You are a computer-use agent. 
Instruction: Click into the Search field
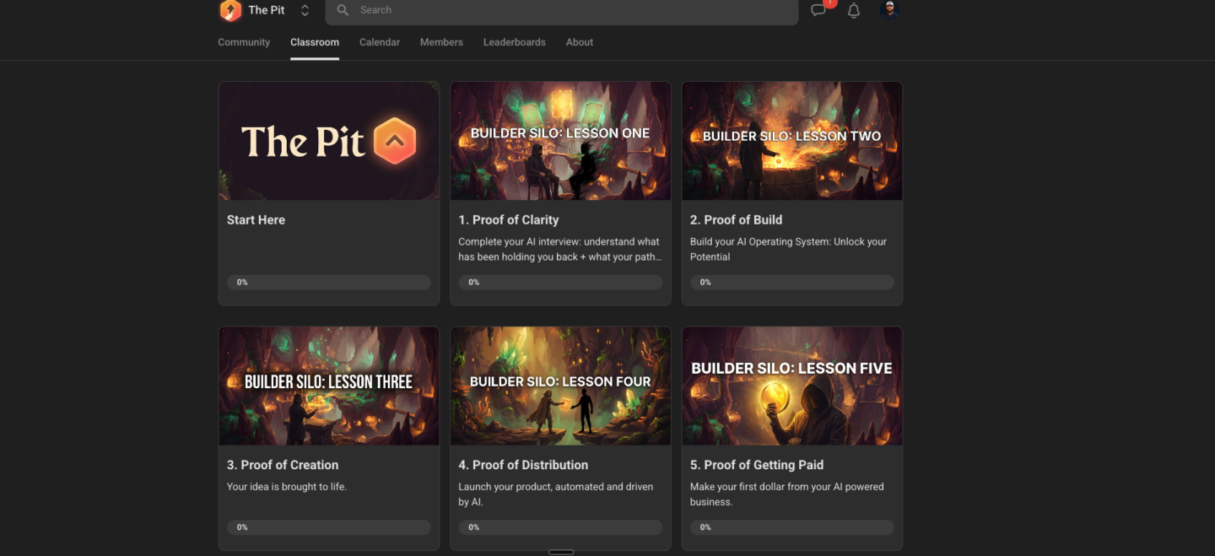pyautogui.click(x=561, y=10)
